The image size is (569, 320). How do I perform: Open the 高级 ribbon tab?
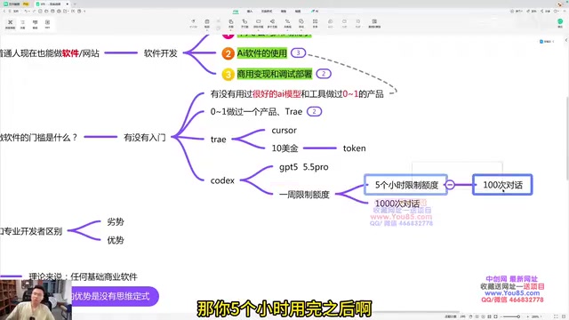pyautogui.click(x=284, y=12)
